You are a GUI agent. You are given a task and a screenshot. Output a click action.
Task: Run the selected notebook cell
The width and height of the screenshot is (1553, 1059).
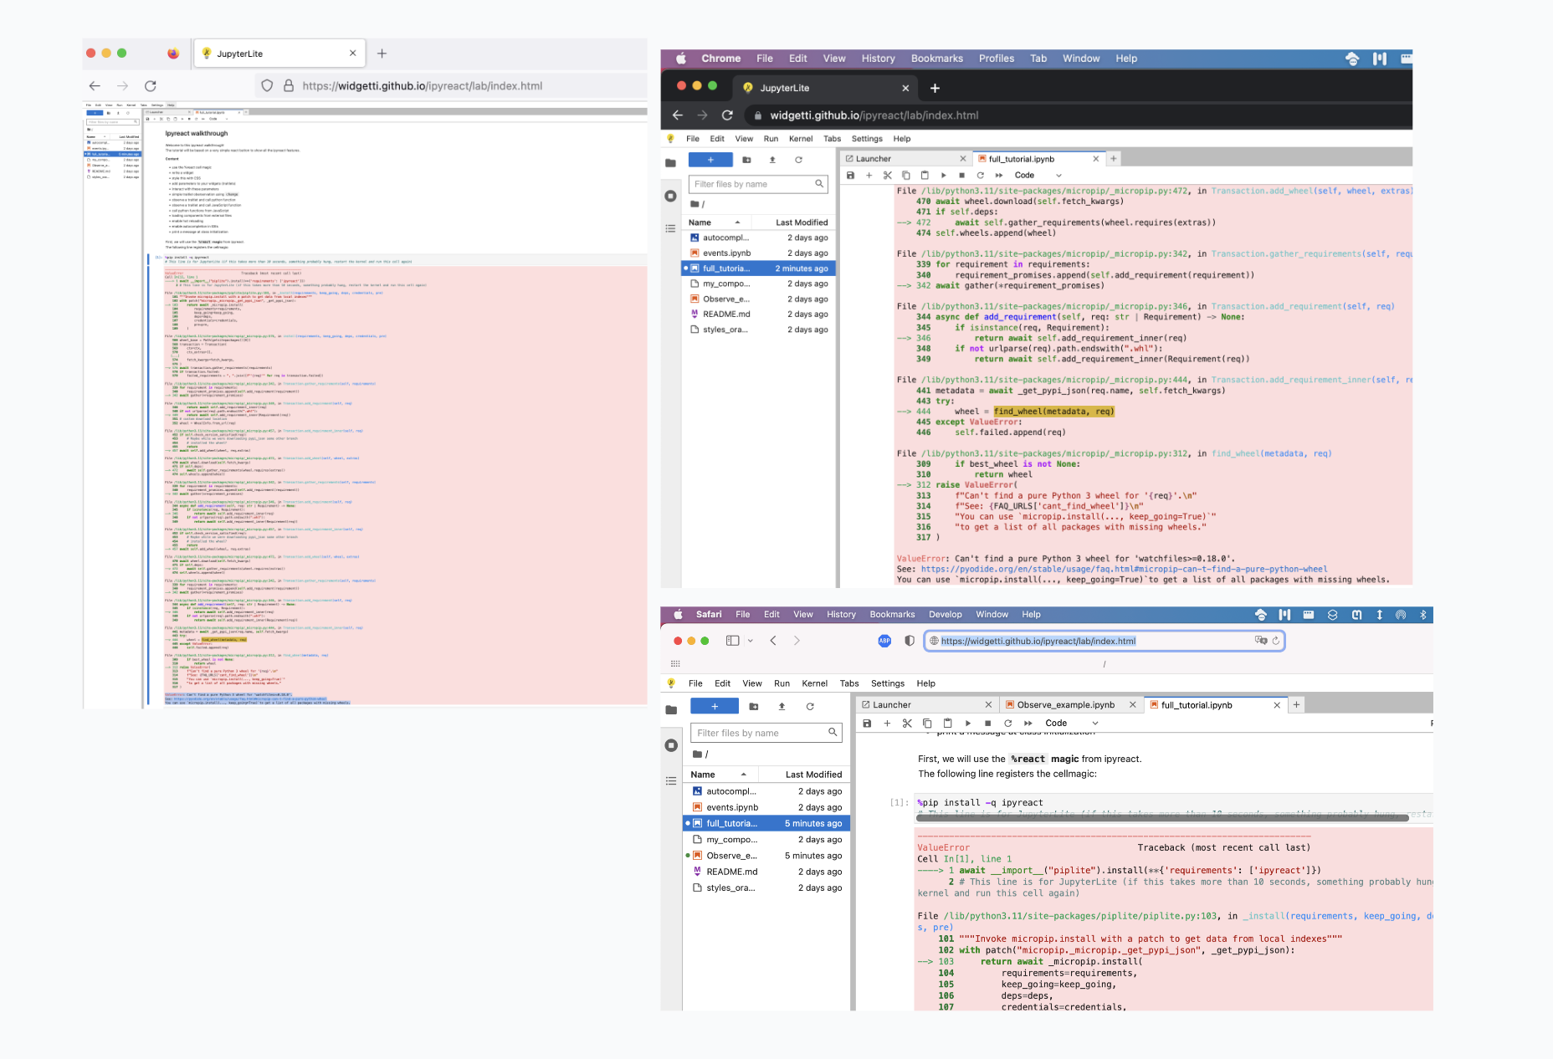click(944, 175)
